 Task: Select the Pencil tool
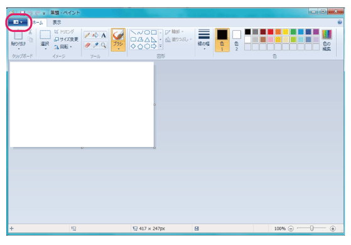click(87, 35)
